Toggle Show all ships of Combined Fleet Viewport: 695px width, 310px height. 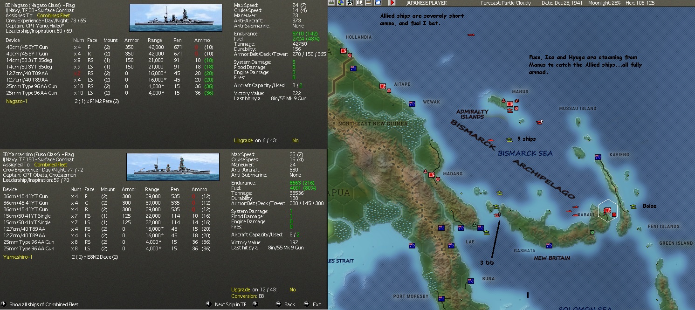tap(44, 304)
